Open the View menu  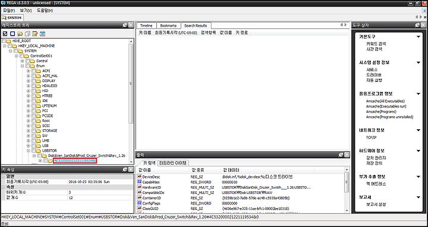pos(26,11)
